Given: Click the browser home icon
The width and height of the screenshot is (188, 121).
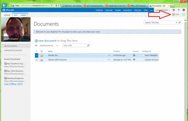Looking at the screenshot, I should pyautogui.click(x=177, y=5).
